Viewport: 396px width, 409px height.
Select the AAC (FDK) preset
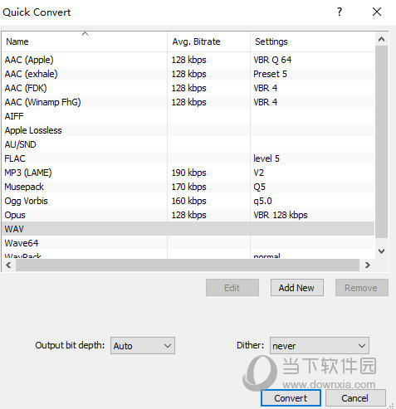click(x=188, y=88)
